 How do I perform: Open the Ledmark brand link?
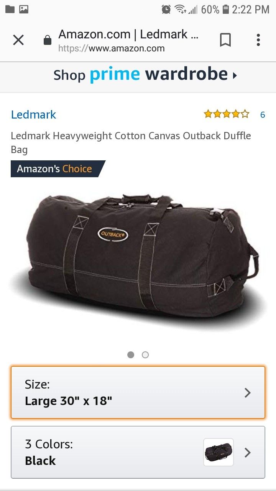[34, 114]
